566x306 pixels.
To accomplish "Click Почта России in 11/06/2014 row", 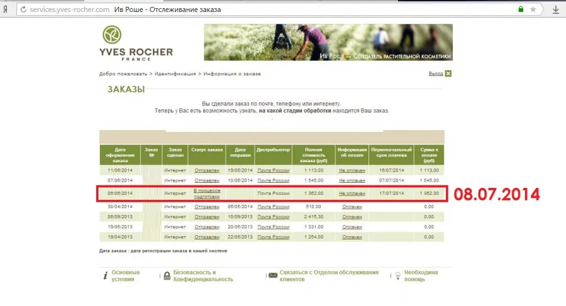I will [274, 170].
